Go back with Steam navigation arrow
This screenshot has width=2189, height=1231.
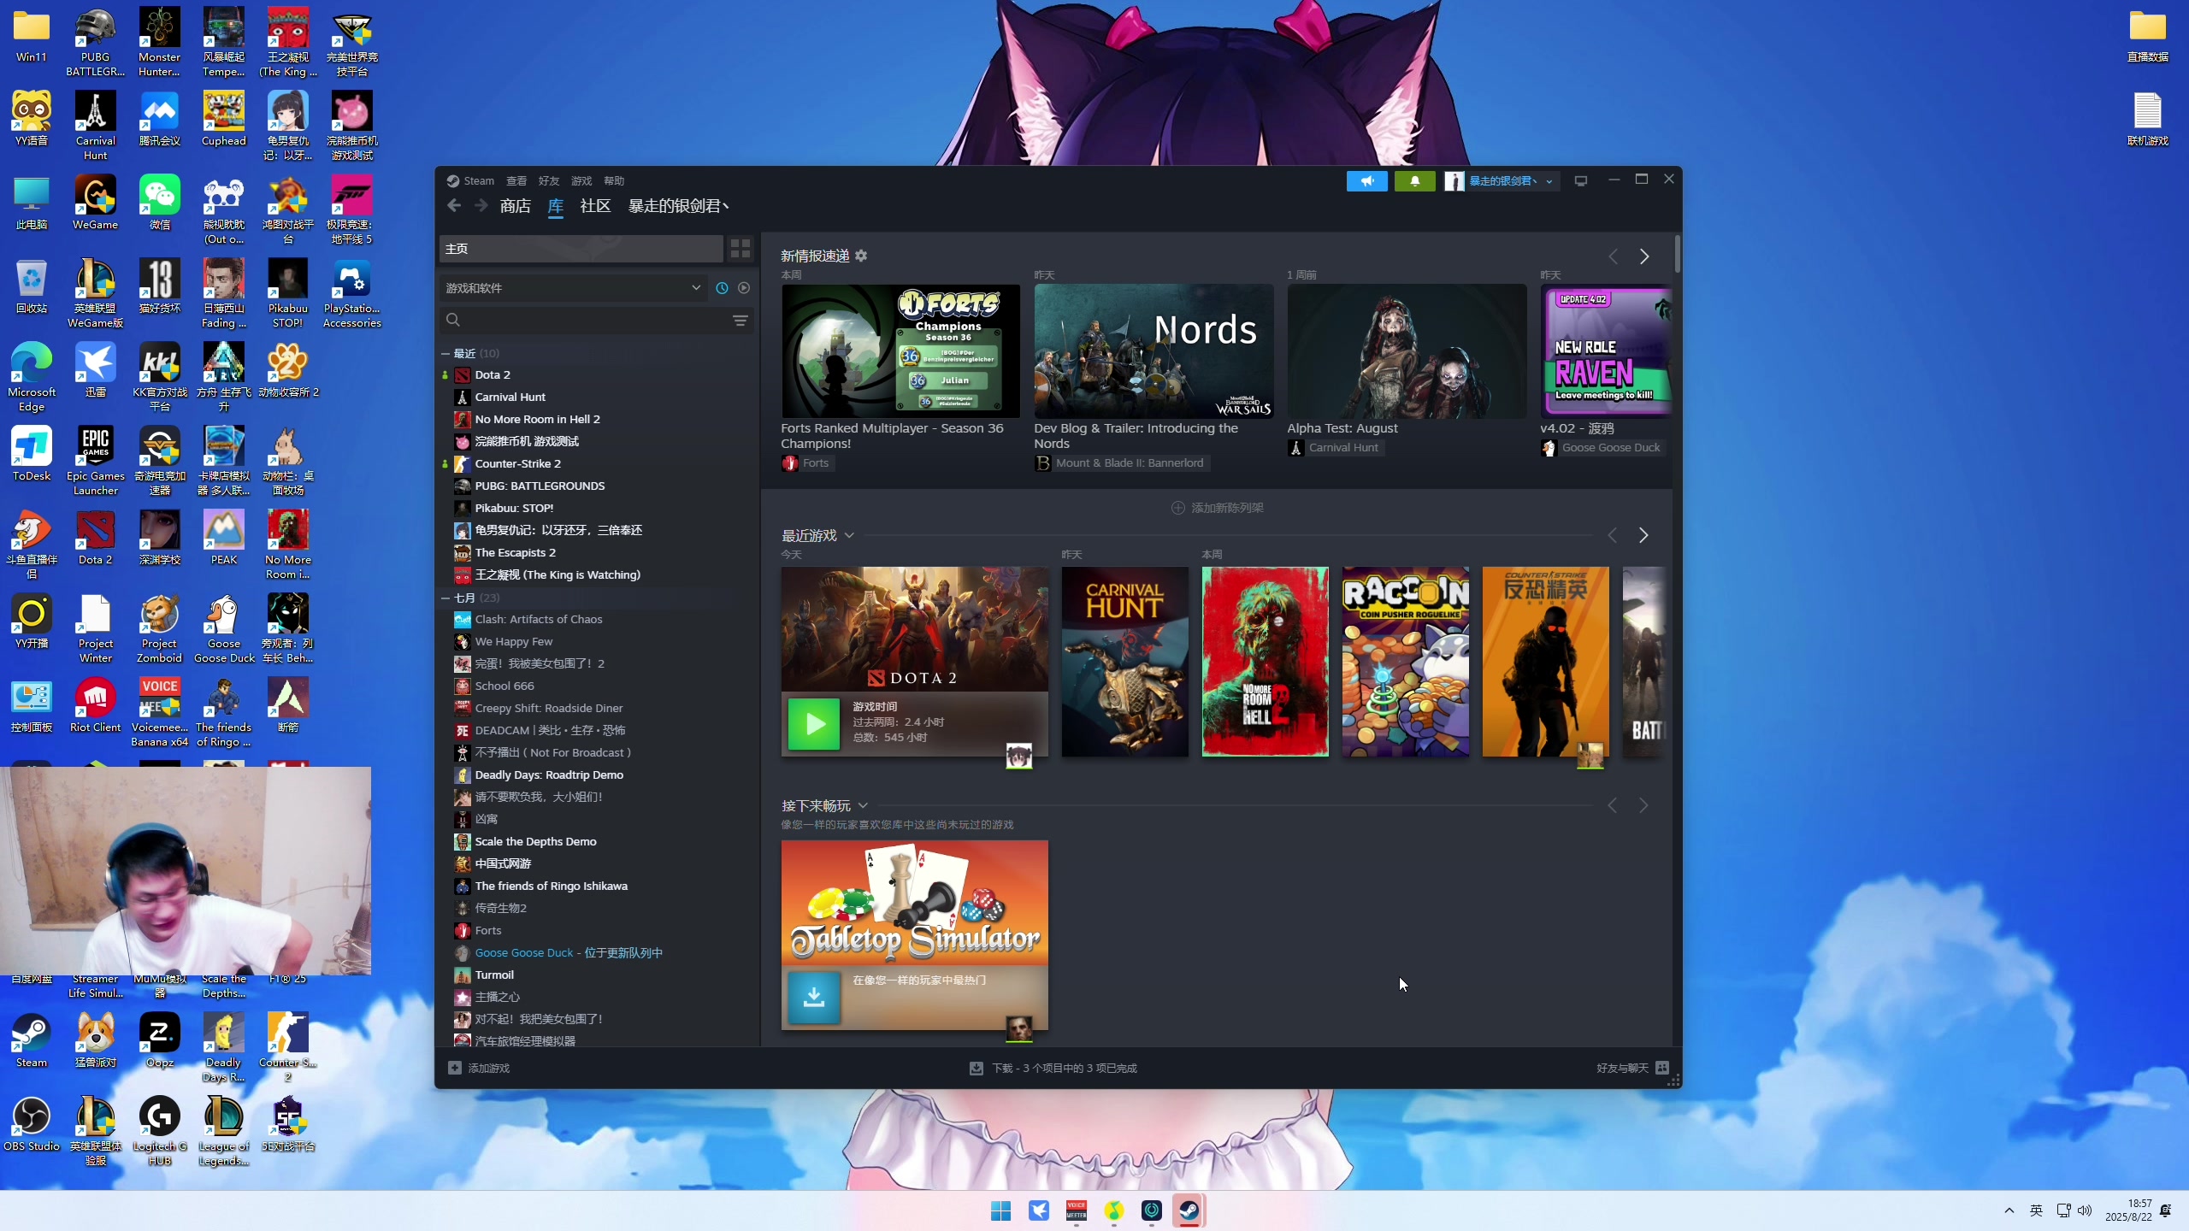click(x=454, y=205)
